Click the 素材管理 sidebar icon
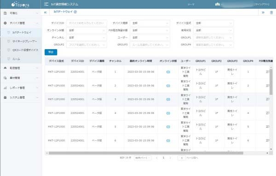This screenshot has height=176, width=276. tap(5, 78)
